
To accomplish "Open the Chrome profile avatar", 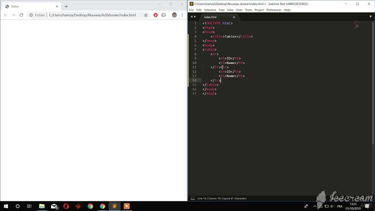I will coord(174,15).
